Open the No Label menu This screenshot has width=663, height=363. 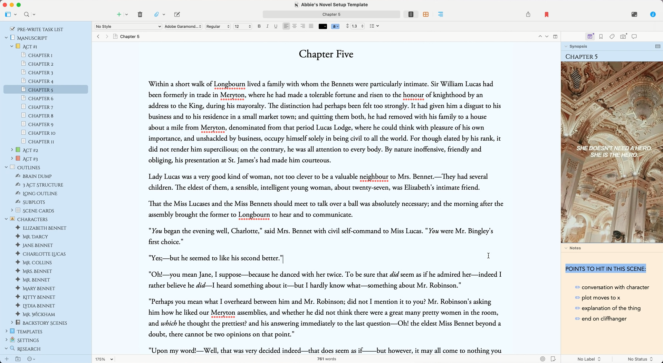pyautogui.click(x=589, y=359)
